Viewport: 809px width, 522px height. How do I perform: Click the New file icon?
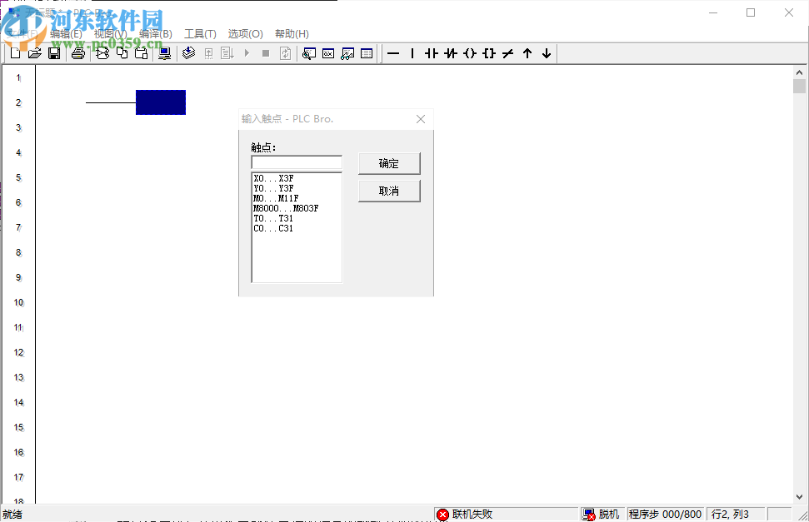16,53
